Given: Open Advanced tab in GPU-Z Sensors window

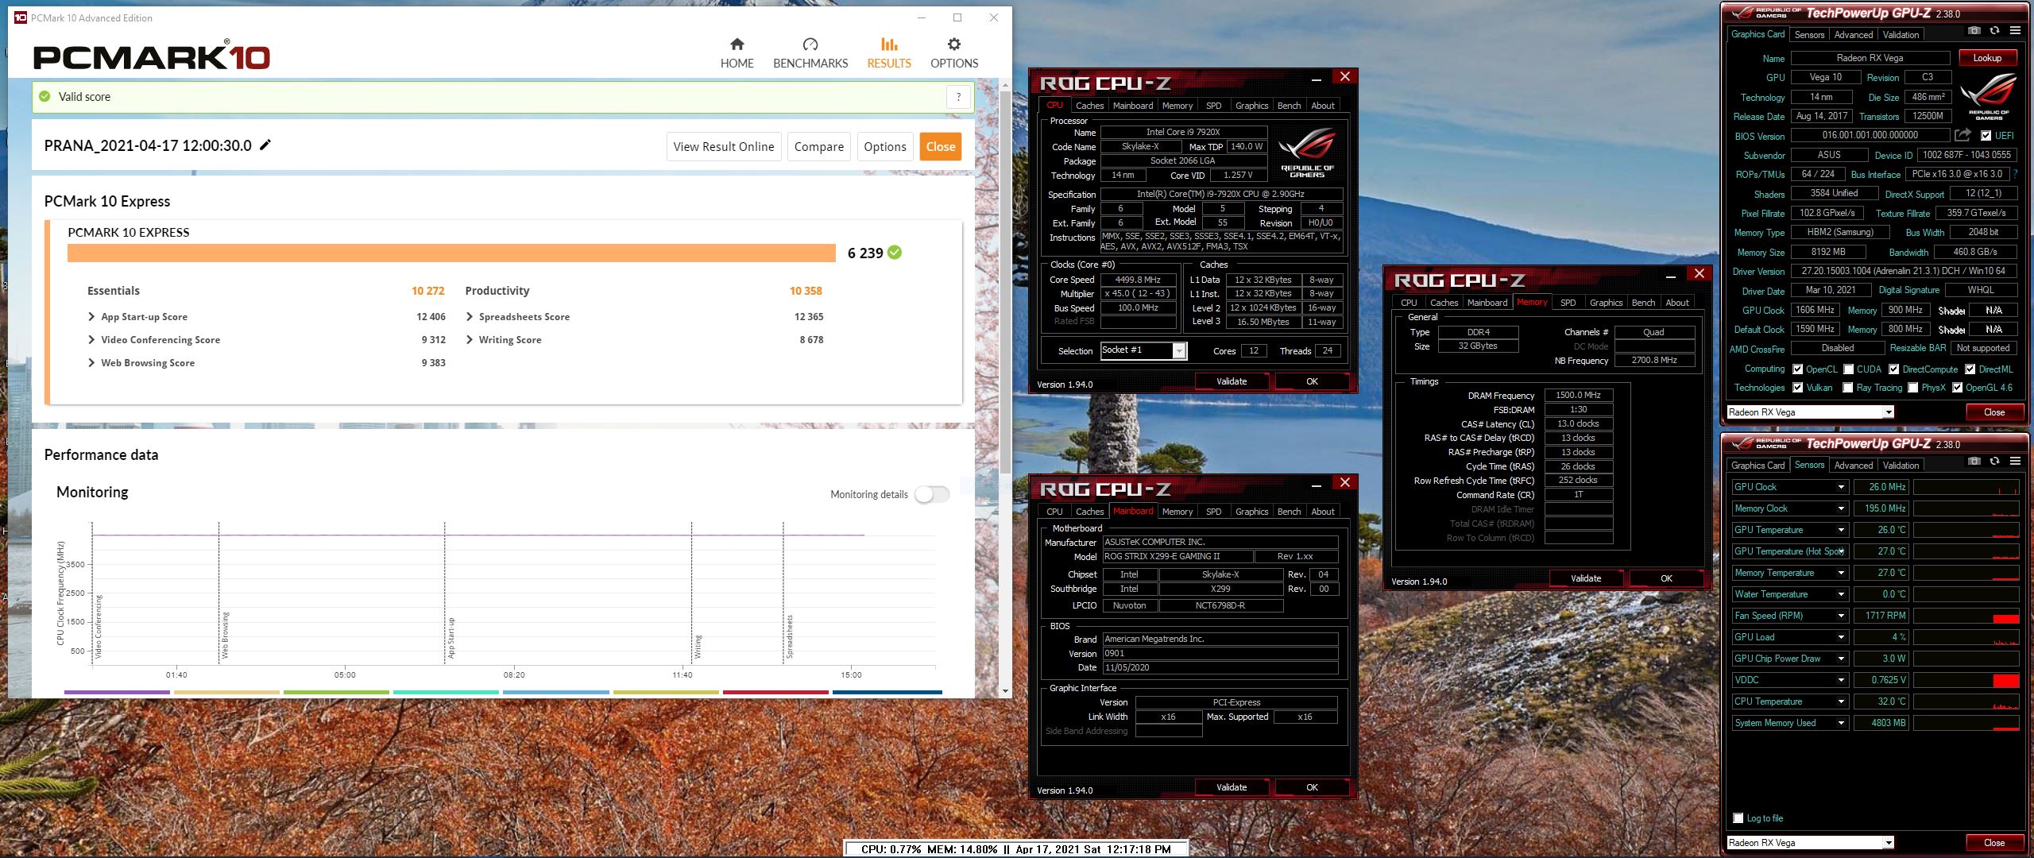Looking at the screenshot, I should tap(1853, 466).
